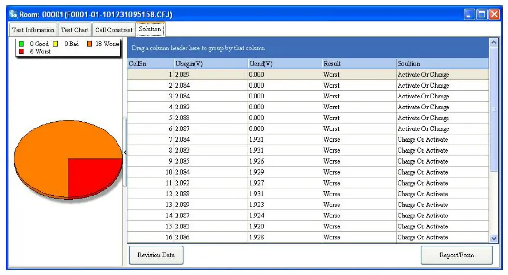Click the orange Worse legend swatch
This screenshot has width=508, height=275.
point(89,44)
